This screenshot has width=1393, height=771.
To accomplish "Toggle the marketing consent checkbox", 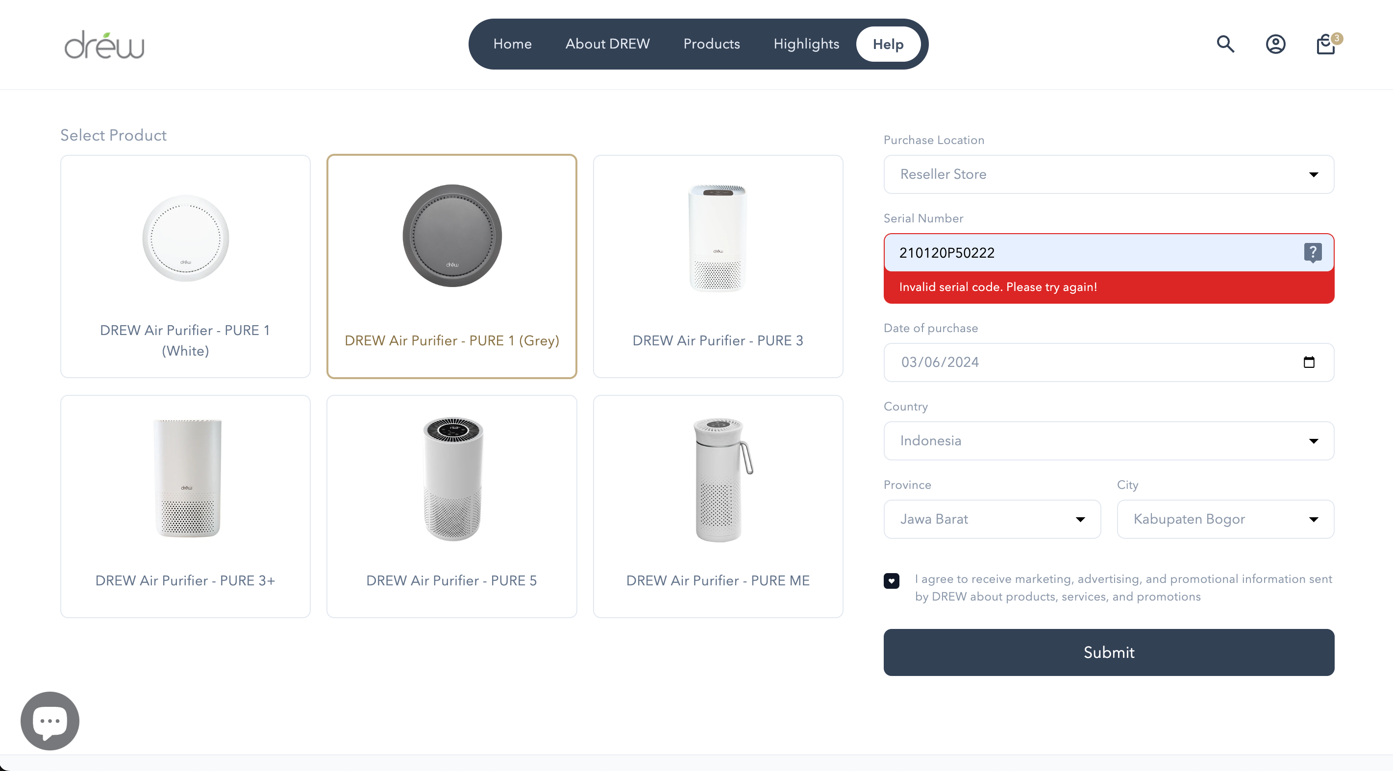I will coord(891,581).
